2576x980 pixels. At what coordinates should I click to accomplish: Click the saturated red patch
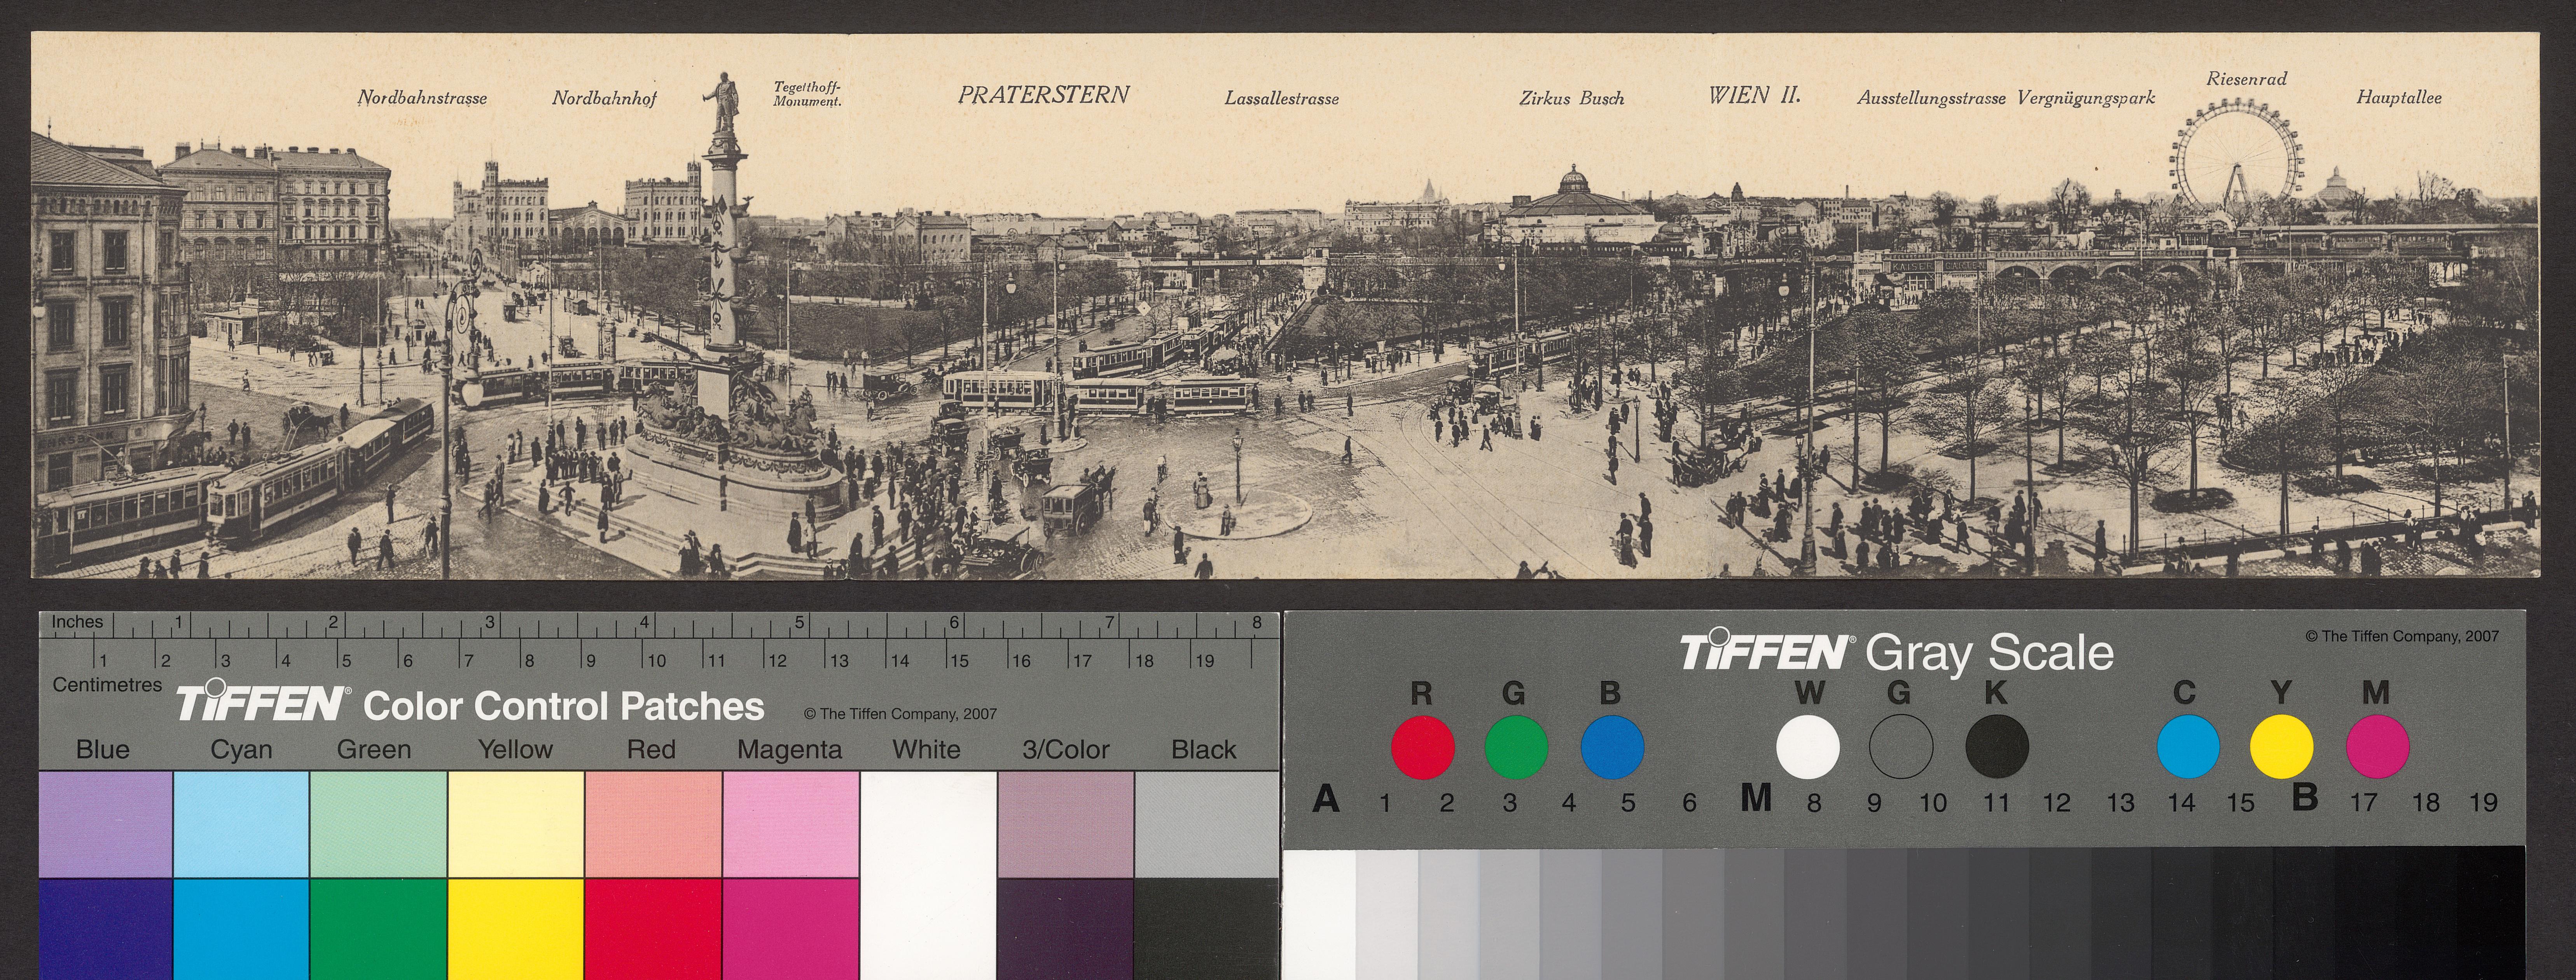[653, 929]
